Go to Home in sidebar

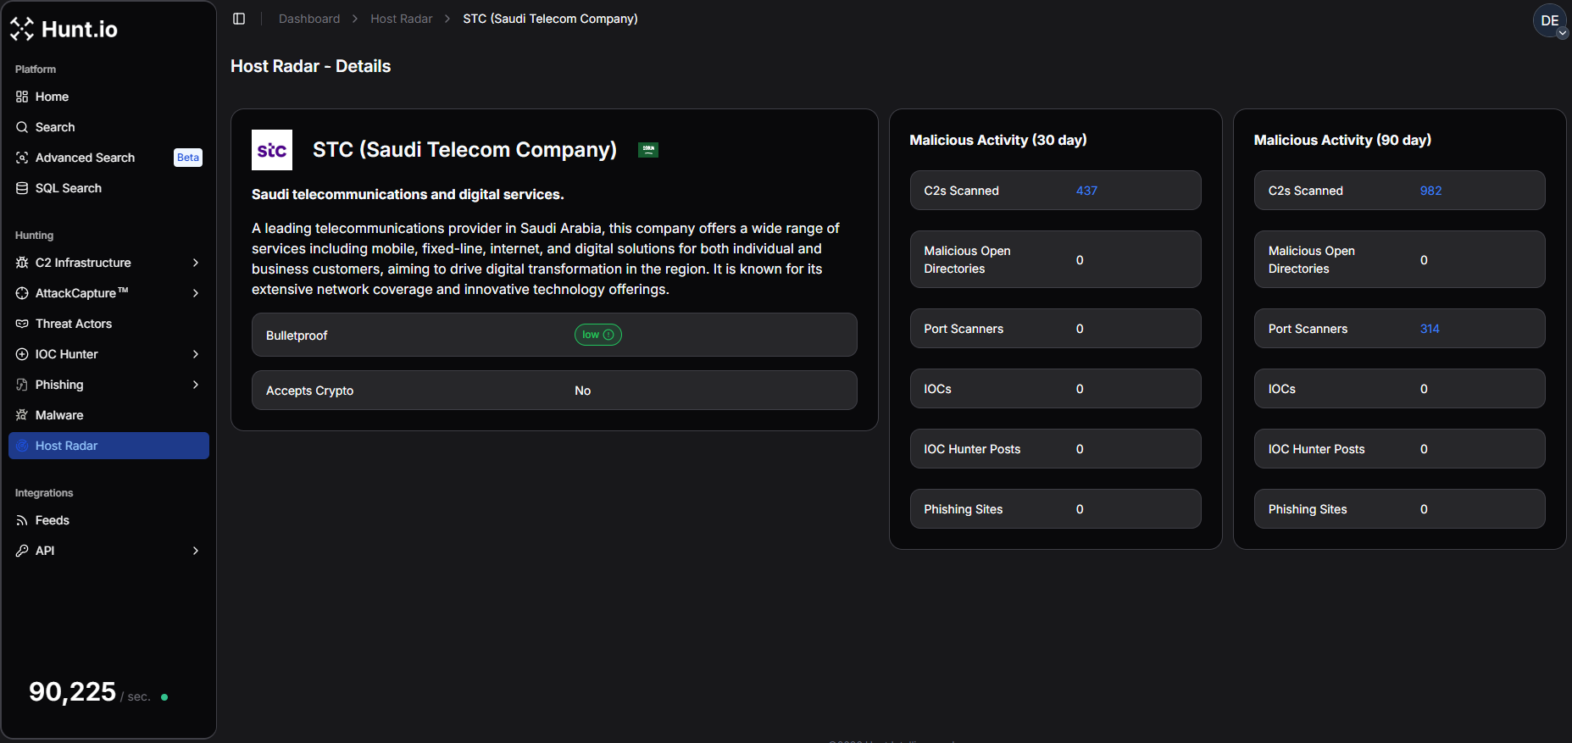pos(108,97)
